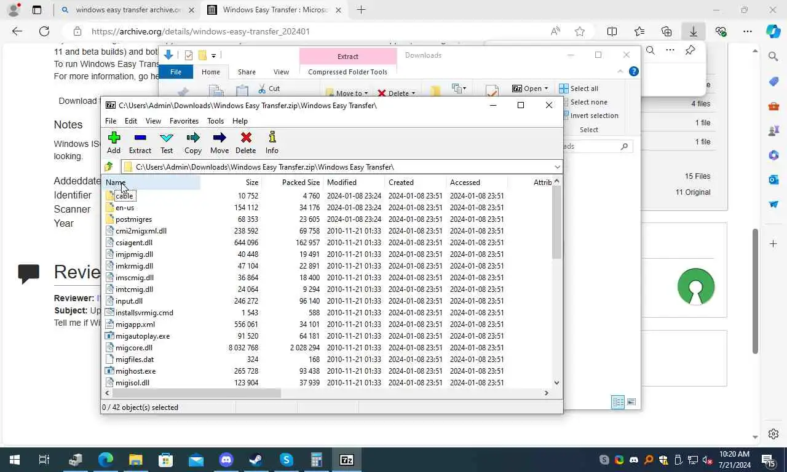Click the Move arrow icon in 7-Zip
Viewport: 787px width, 472px height.
click(x=219, y=138)
